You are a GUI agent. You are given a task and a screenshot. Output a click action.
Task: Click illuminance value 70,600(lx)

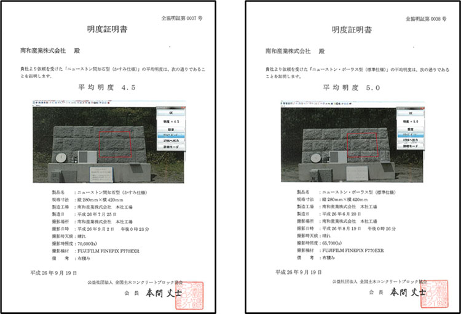click(87, 244)
